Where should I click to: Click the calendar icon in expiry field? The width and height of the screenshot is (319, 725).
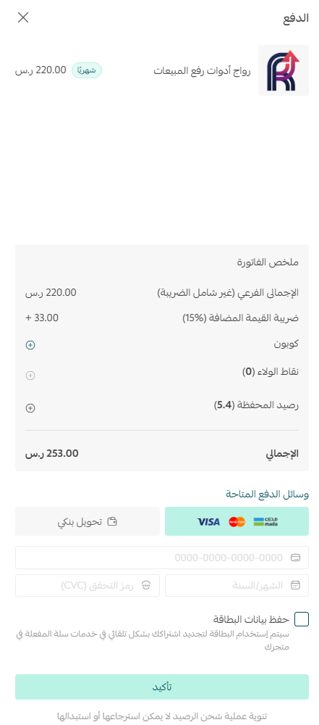(295, 585)
